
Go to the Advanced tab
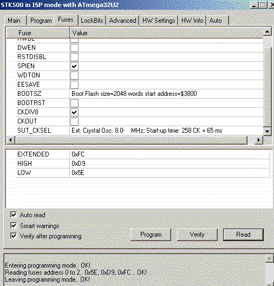[x=123, y=21]
